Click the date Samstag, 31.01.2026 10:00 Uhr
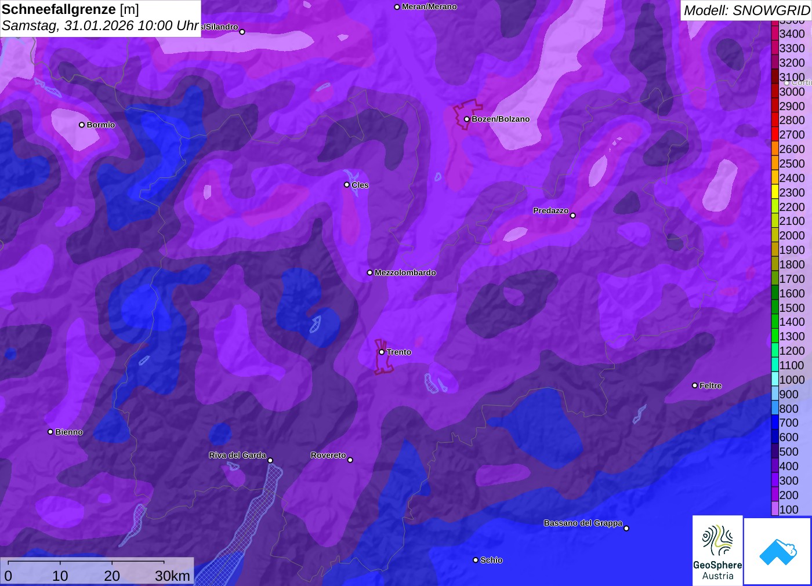Screen dimensions: 812x586 [x=100, y=26]
